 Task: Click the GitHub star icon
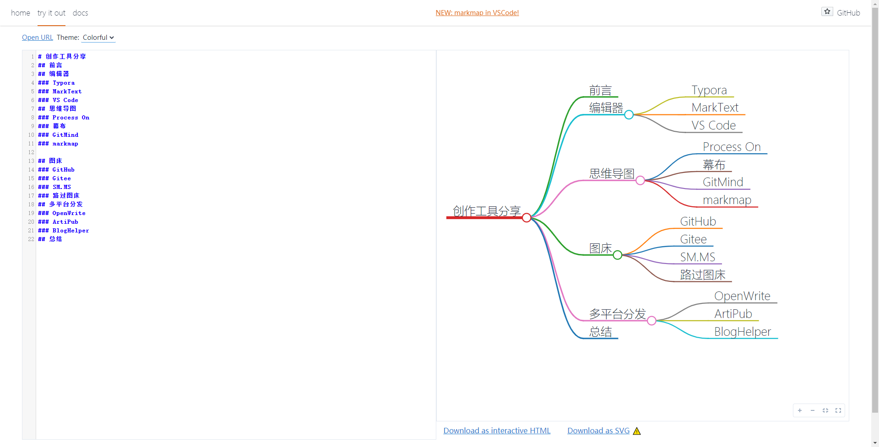pos(827,12)
